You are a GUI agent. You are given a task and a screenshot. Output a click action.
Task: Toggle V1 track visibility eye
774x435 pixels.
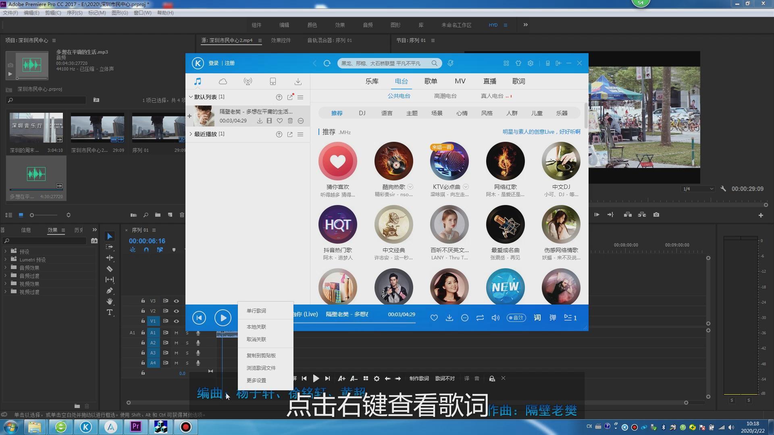click(x=176, y=321)
